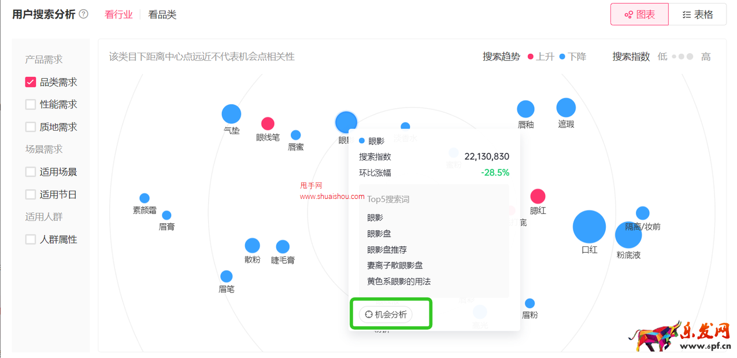Click the 气垫 bubble at top left

pyautogui.click(x=231, y=113)
